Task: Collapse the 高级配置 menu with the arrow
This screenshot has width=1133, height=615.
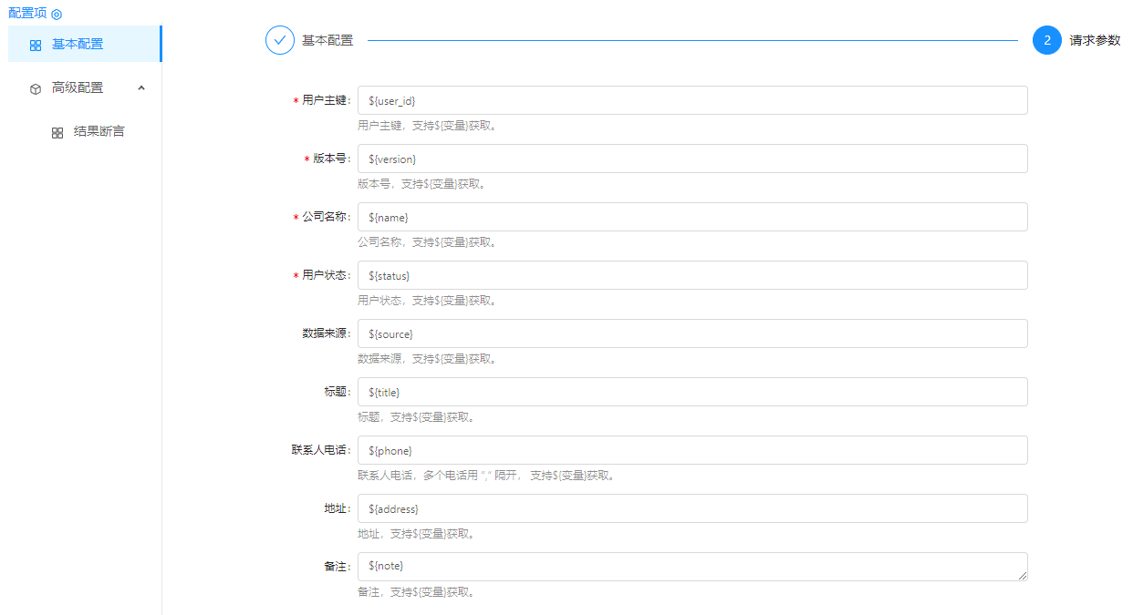Action: click(140, 87)
